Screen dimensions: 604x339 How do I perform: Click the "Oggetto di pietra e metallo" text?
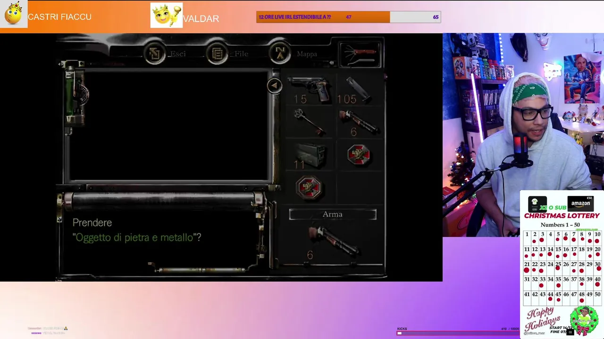[x=134, y=237]
